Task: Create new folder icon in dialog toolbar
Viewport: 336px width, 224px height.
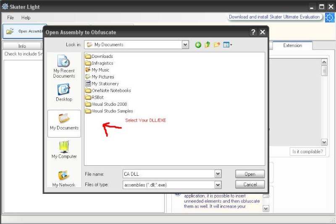Action: coord(217,45)
